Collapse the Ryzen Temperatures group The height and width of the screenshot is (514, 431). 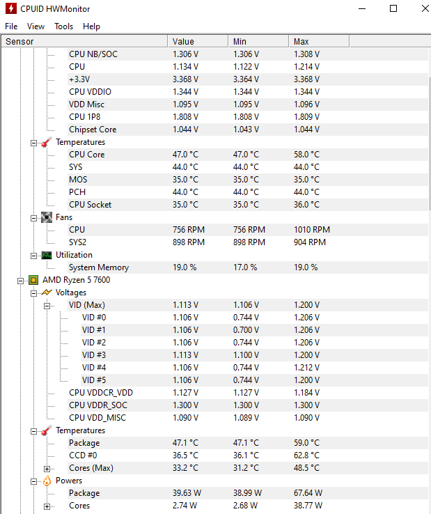(33, 431)
